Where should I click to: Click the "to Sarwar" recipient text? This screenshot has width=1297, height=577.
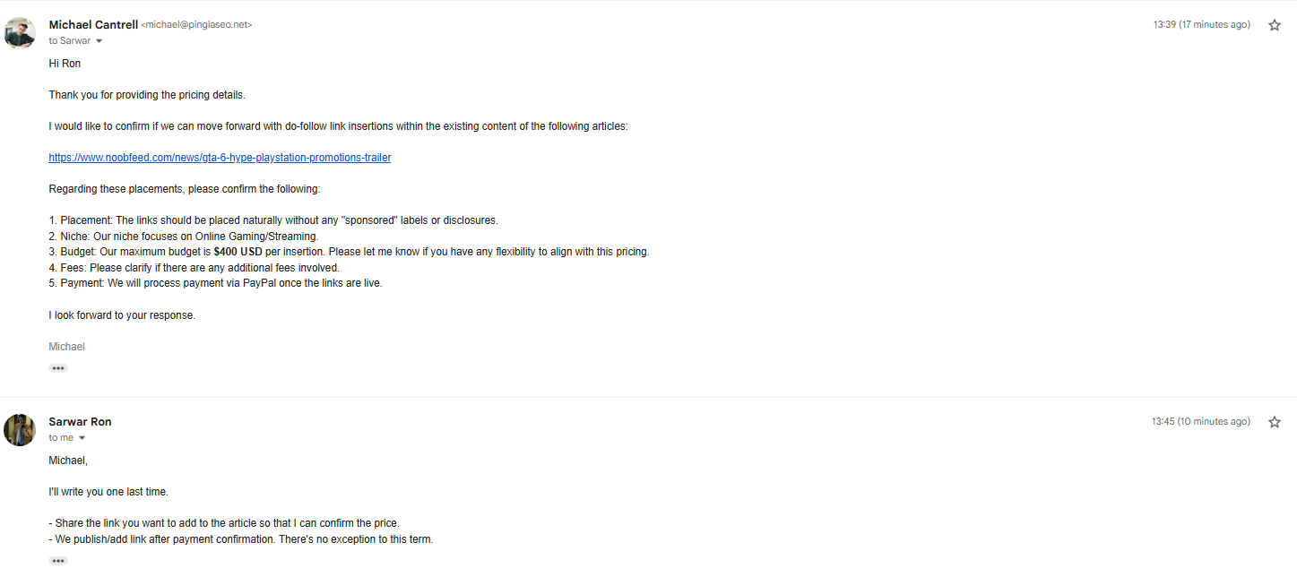(70, 41)
